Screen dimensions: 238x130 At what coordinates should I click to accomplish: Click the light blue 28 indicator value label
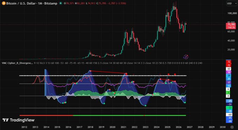point(229,75)
